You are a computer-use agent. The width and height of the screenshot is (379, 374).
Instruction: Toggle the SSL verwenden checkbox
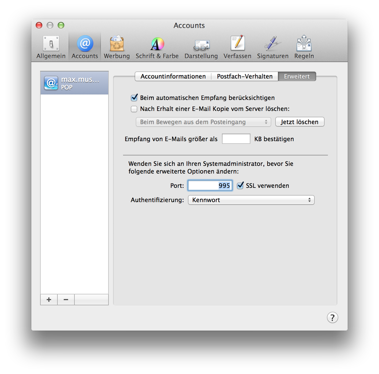pyautogui.click(x=240, y=186)
